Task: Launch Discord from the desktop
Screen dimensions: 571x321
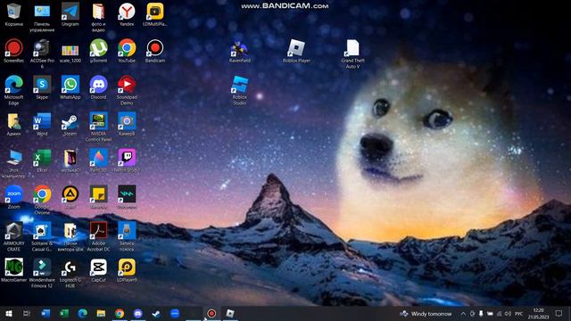Action: [98, 87]
